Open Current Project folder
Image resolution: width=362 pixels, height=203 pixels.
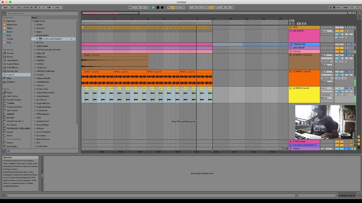(x=14, y=100)
